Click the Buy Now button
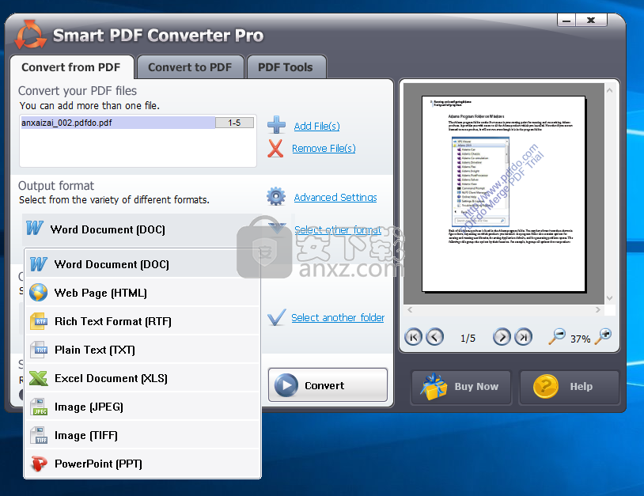The height and width of the screenshot is (496, 644). tap(461, 387)
